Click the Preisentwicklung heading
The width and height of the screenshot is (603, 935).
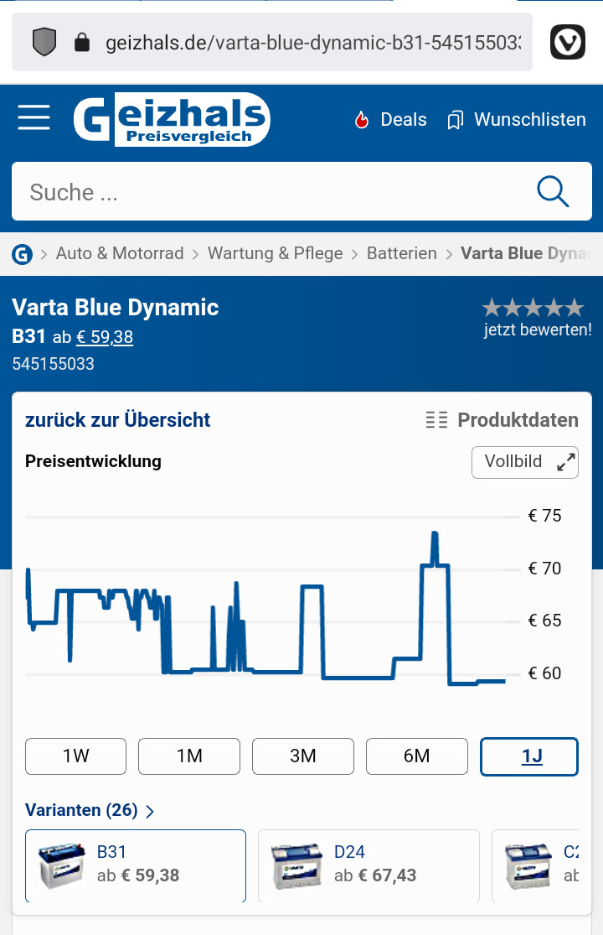94,461
